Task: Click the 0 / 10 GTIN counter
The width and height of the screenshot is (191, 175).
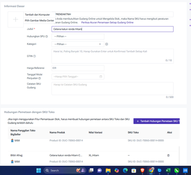Action: click(168, 61)
